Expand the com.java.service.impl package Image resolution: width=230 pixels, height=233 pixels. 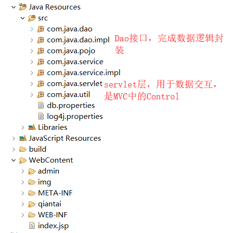coord(32,73)
